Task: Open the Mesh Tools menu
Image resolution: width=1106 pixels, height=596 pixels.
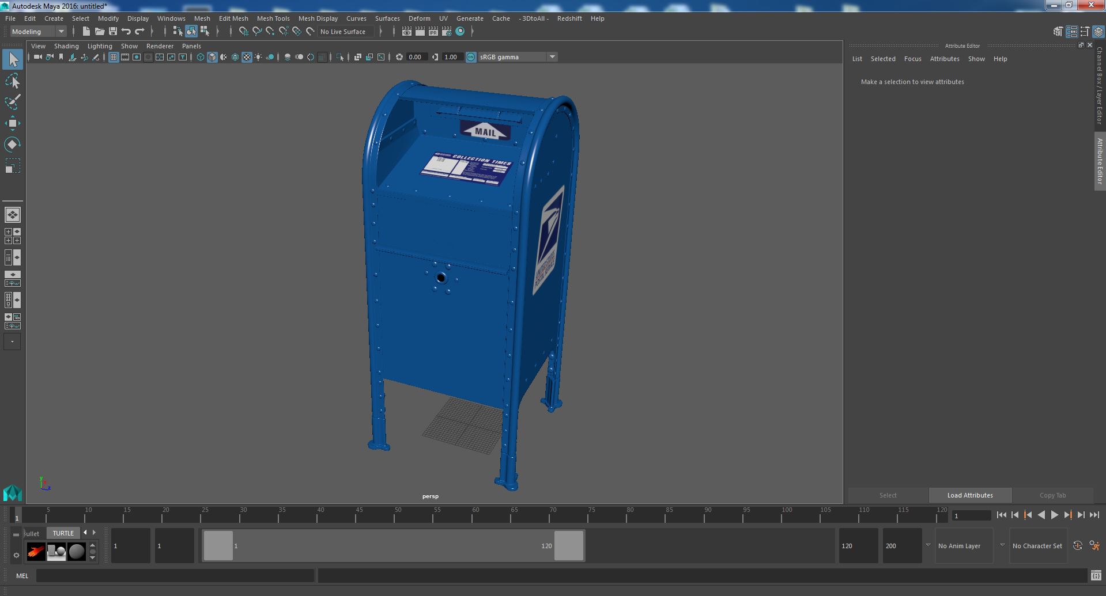Action: pyautogui.click(x=273, y=18)
